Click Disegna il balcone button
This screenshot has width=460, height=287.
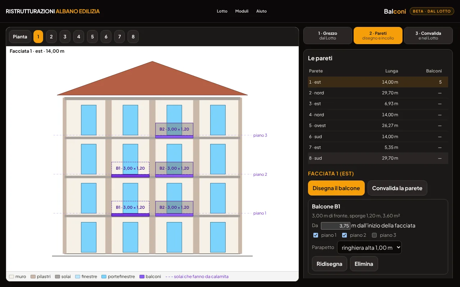[x=336, y=188]
